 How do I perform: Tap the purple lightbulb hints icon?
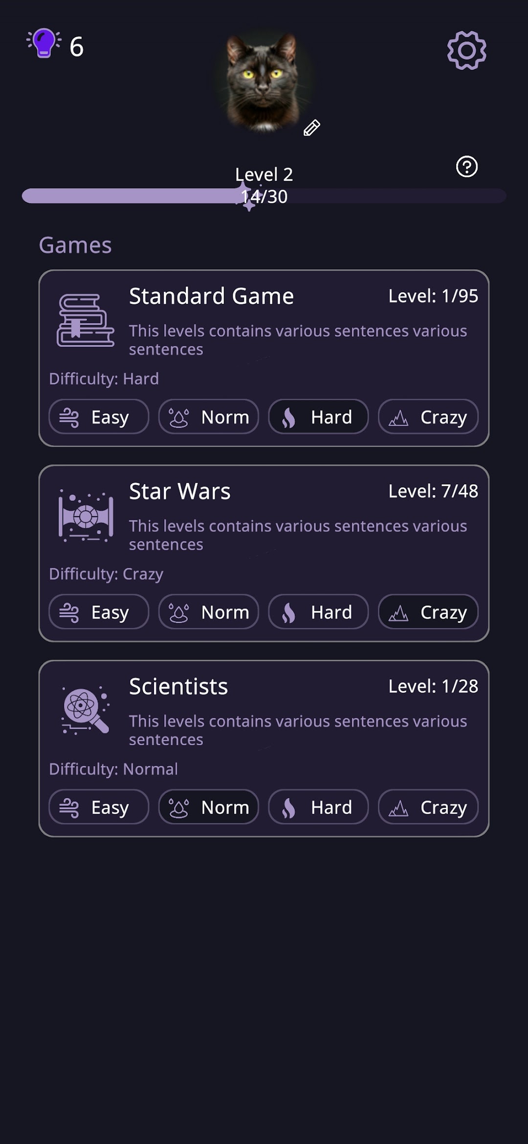click(x=44, y=43)
